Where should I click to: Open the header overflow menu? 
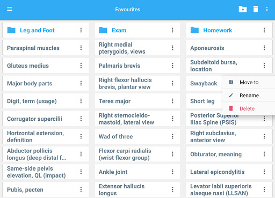[x=267, y=9]
